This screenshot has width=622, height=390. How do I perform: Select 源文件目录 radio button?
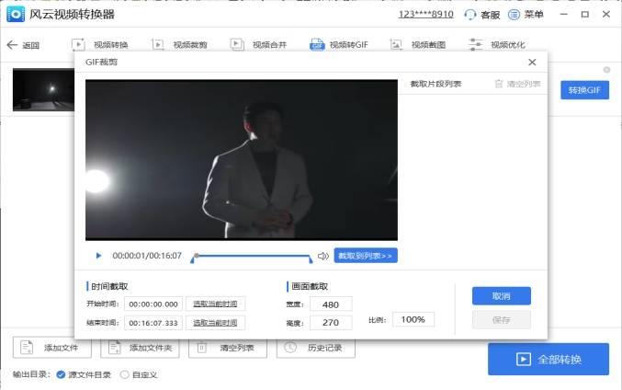pyautogui.click(x=61, y=374)
